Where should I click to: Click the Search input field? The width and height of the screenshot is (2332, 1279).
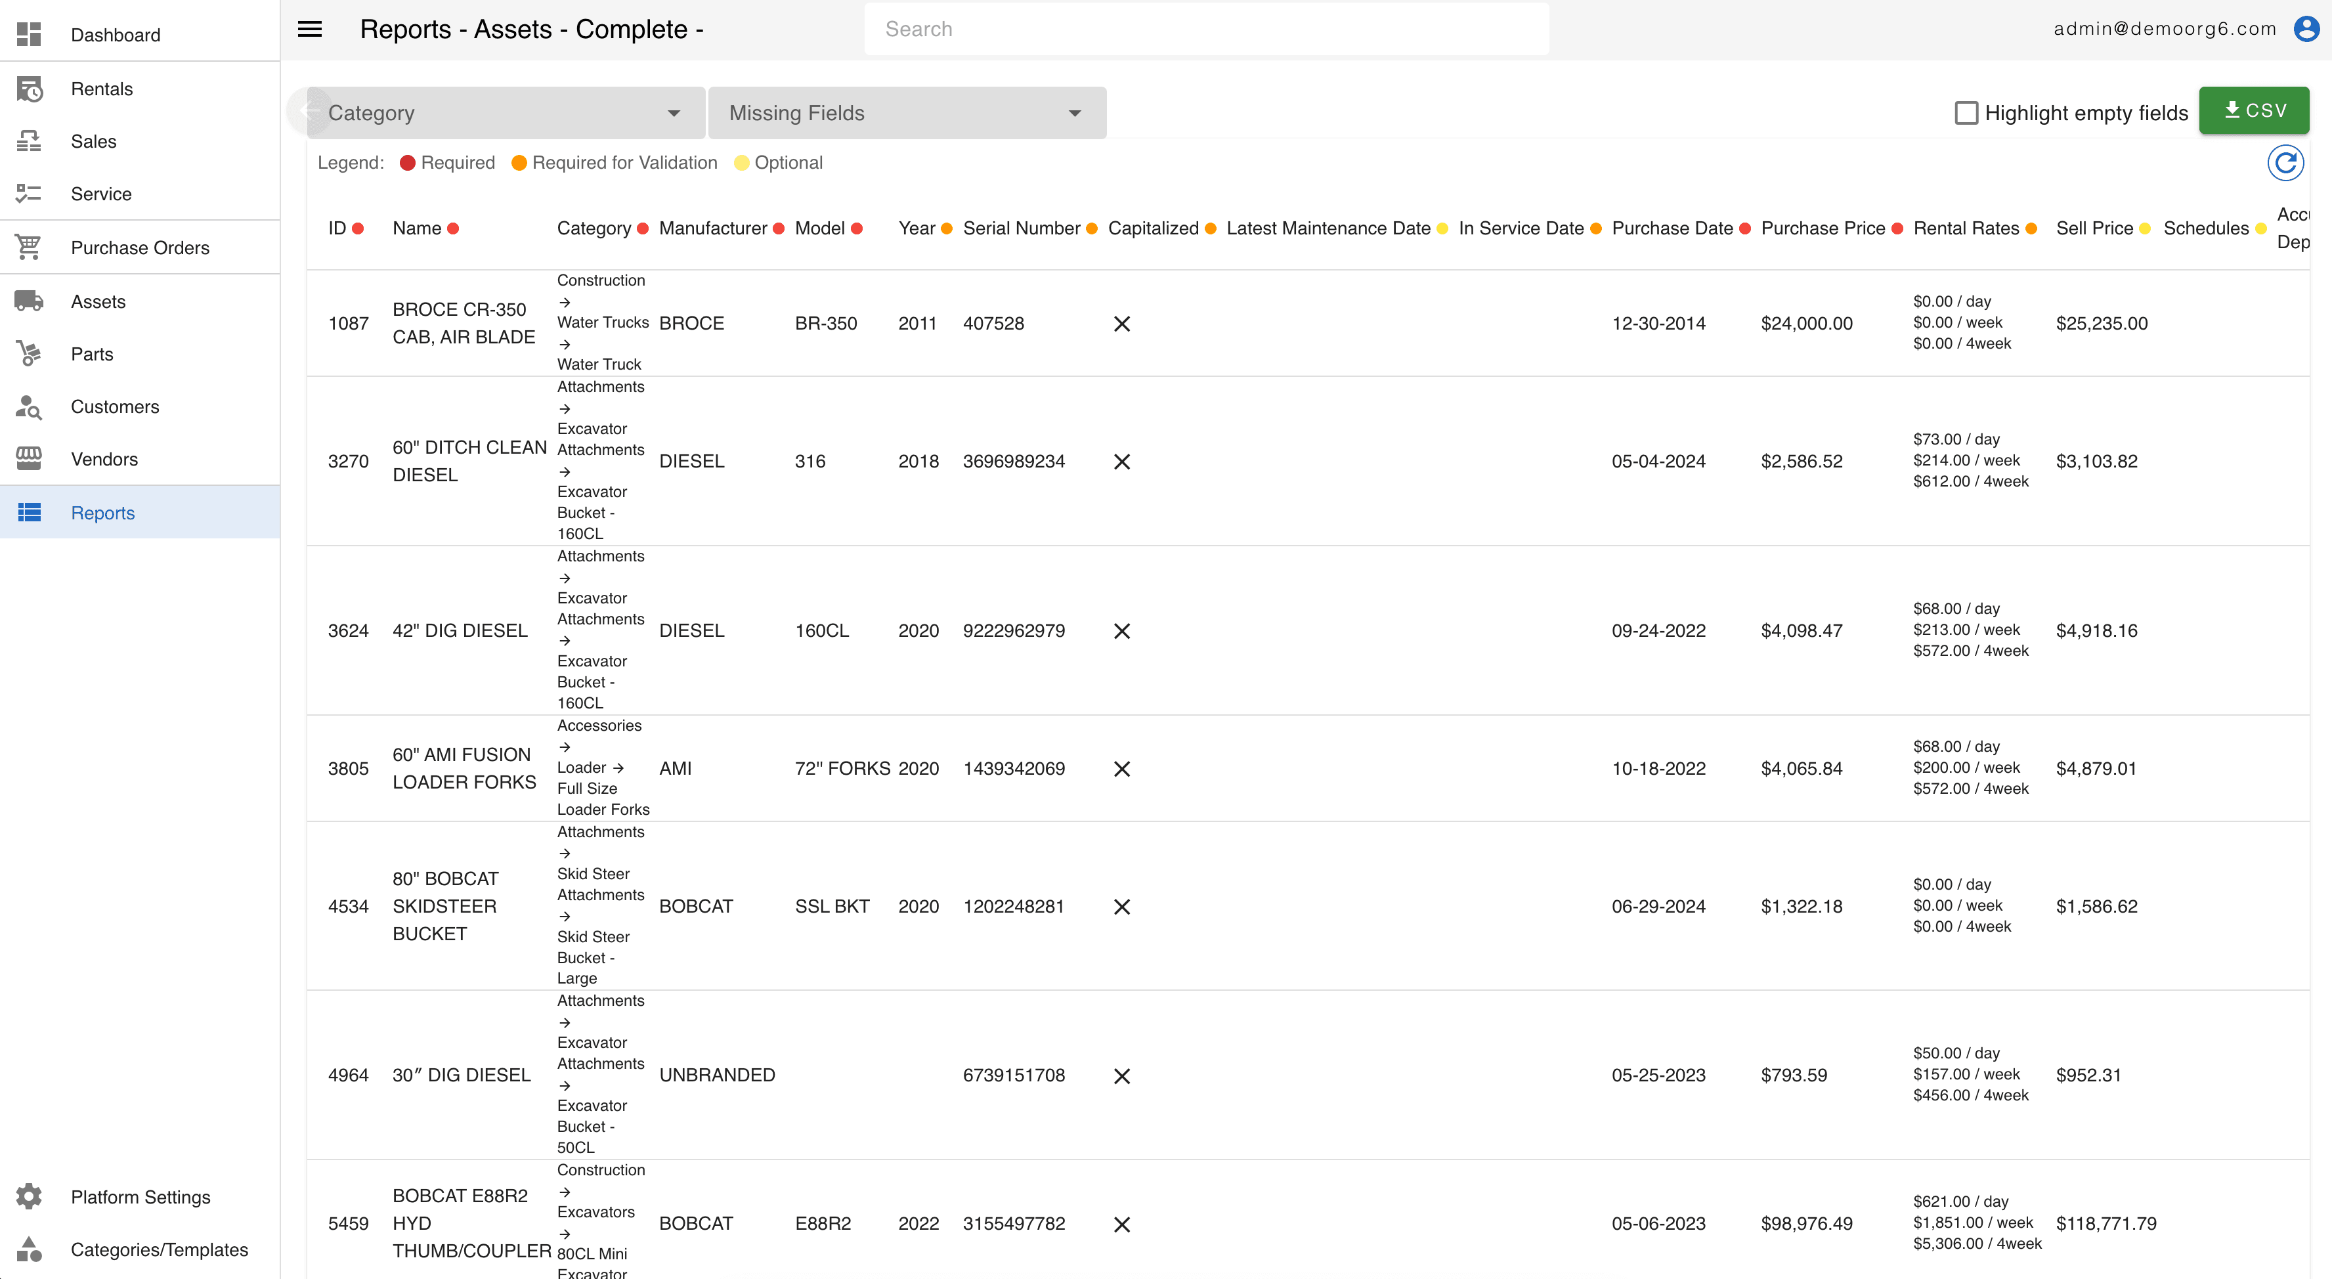click(x=1207, y=29)
